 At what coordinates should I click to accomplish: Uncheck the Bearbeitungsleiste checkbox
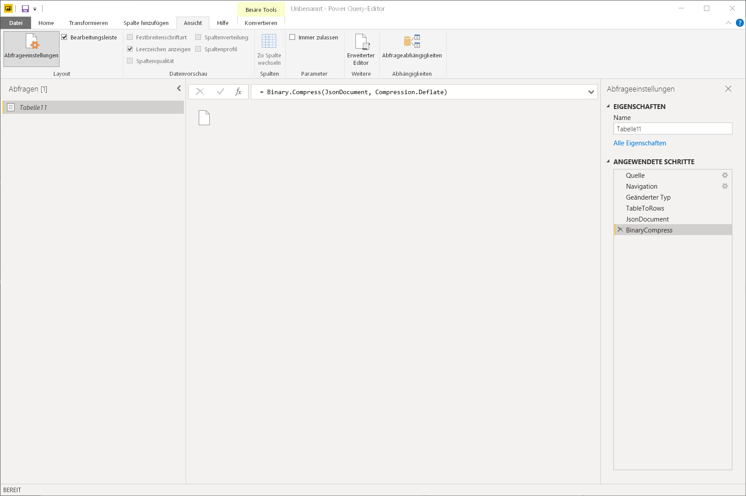pos(64,37)
